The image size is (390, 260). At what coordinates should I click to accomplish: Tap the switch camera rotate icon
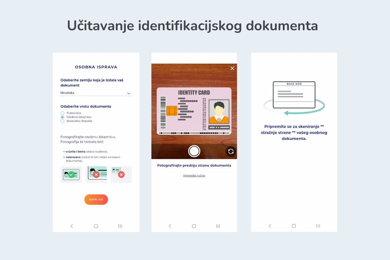click(x=231, y=151)
